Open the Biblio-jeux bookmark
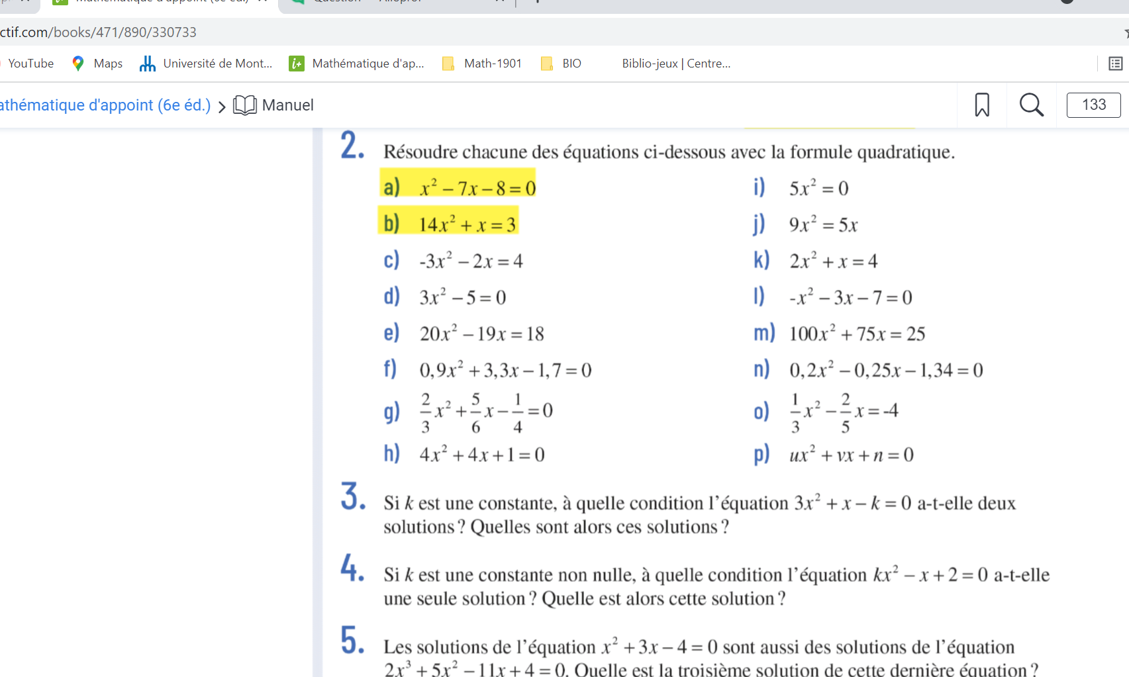Viewport: 1129px width, 677px height. (x=675, y=64)
